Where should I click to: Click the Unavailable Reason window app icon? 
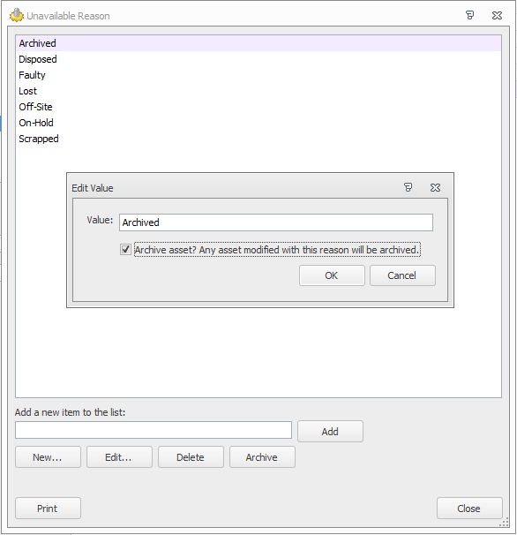click(17, 15)
